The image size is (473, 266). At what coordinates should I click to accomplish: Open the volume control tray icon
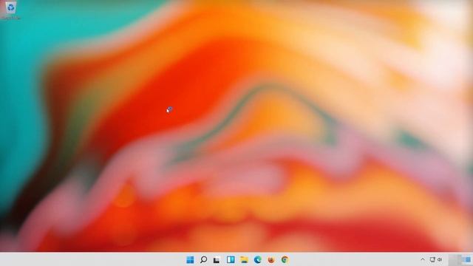[440, 259]
